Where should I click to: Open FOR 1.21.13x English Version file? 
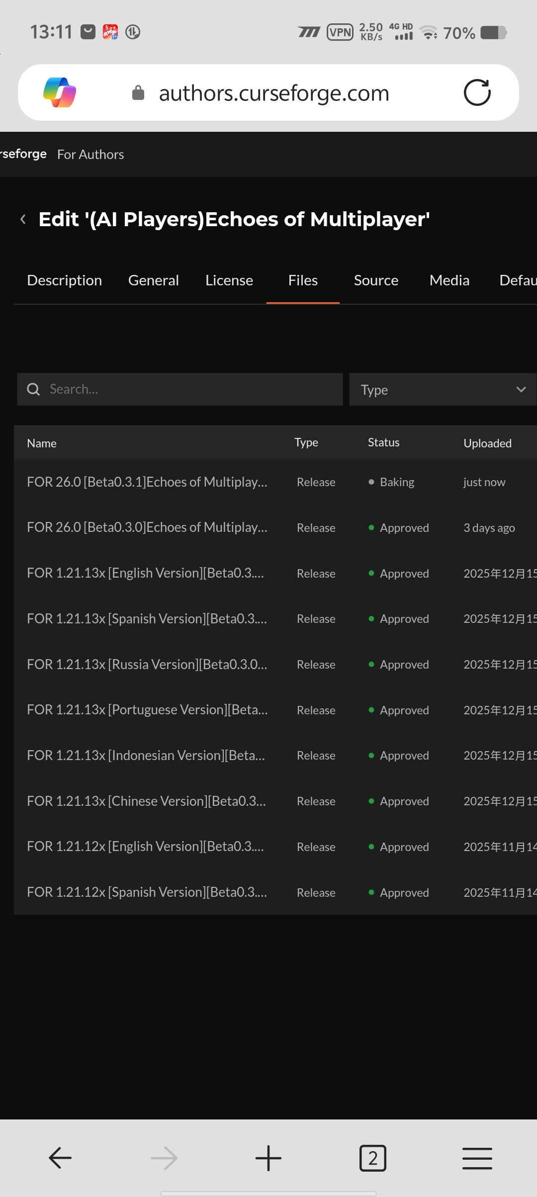coord(145,573)
